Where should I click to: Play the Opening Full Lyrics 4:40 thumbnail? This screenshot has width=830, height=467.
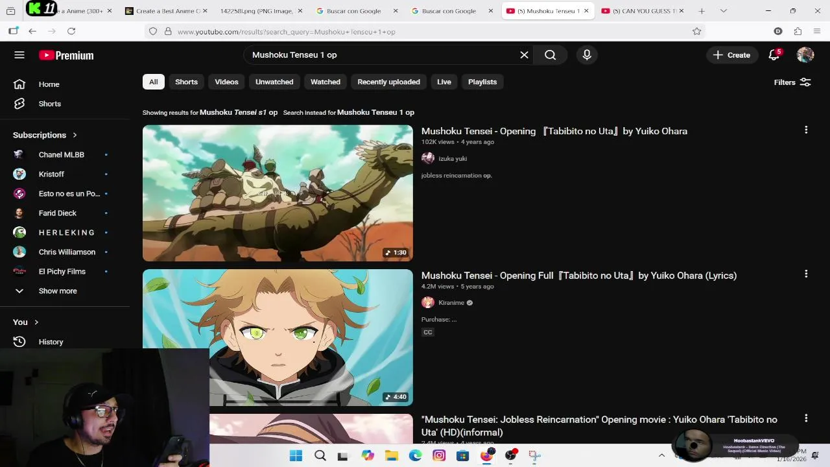coord(278,337)
